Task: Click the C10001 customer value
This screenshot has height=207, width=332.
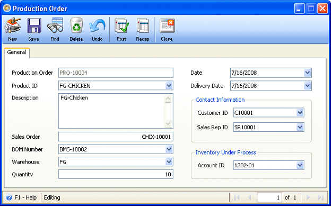Action: [243, 113]
